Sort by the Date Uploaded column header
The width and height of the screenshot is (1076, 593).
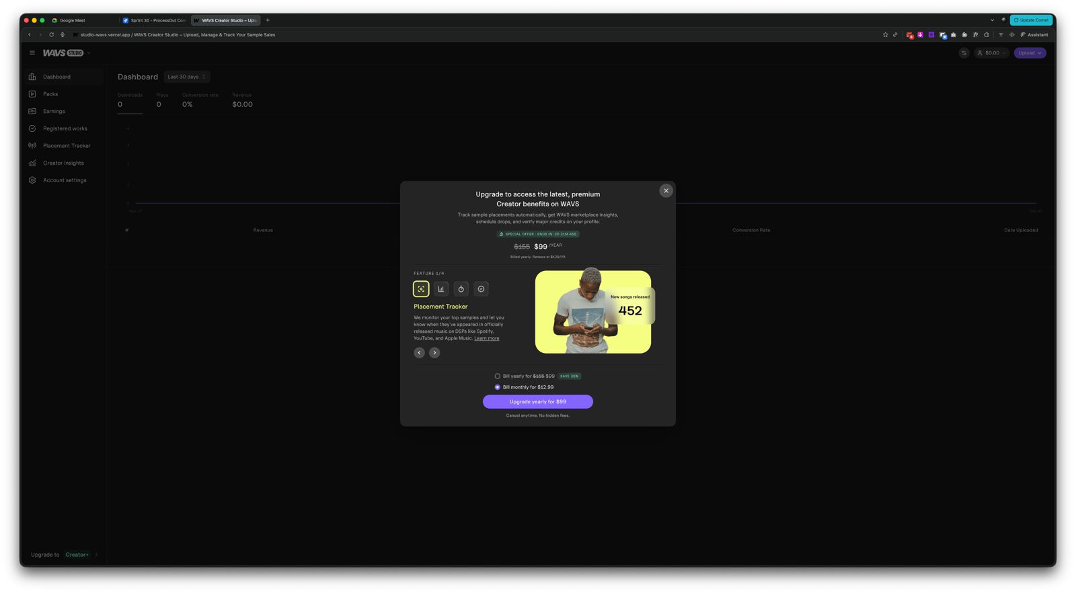pos(1021,230)
